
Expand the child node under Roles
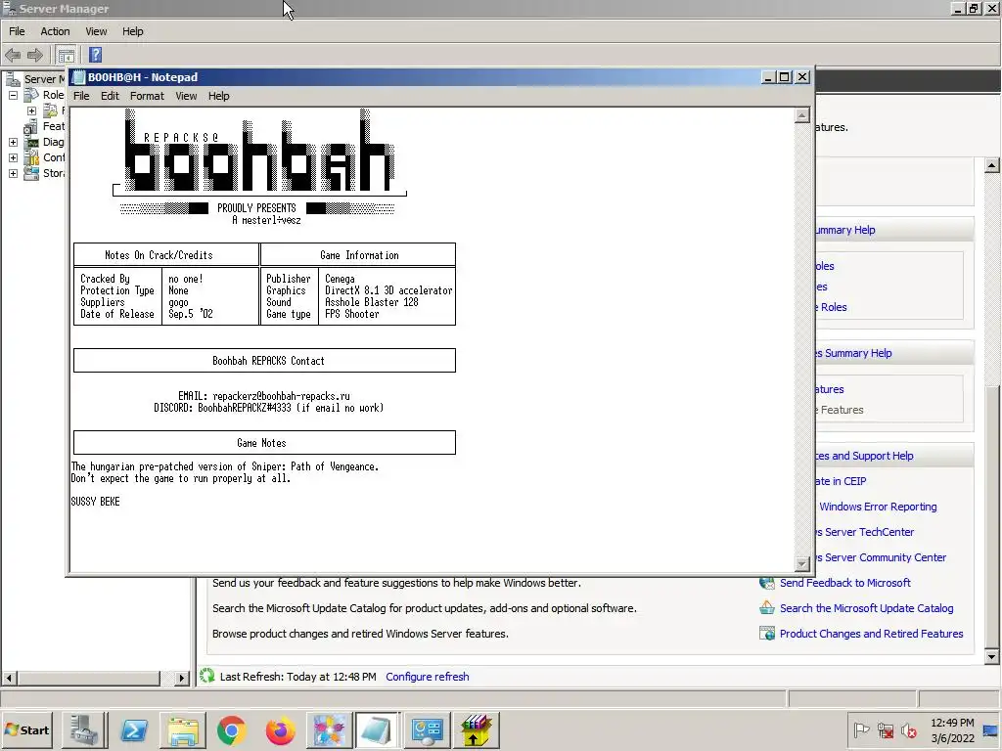[x=31, y=110]
